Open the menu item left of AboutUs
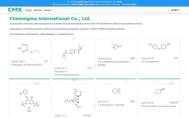189x118 pixels. tap(28, 10)
